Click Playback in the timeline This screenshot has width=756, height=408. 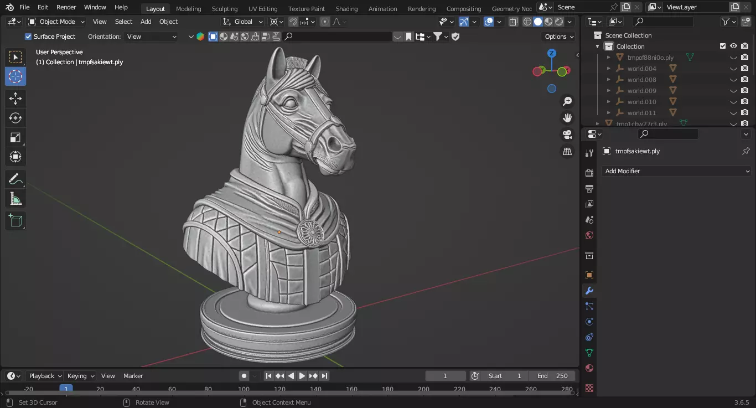click(45, 376)
